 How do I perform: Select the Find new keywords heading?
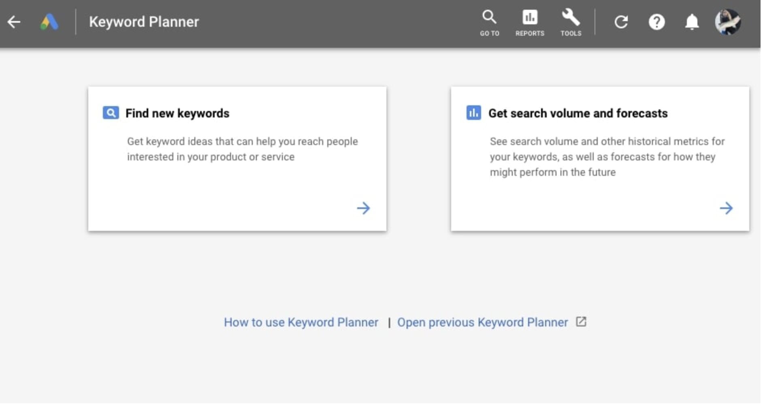[x=178, y=113]
